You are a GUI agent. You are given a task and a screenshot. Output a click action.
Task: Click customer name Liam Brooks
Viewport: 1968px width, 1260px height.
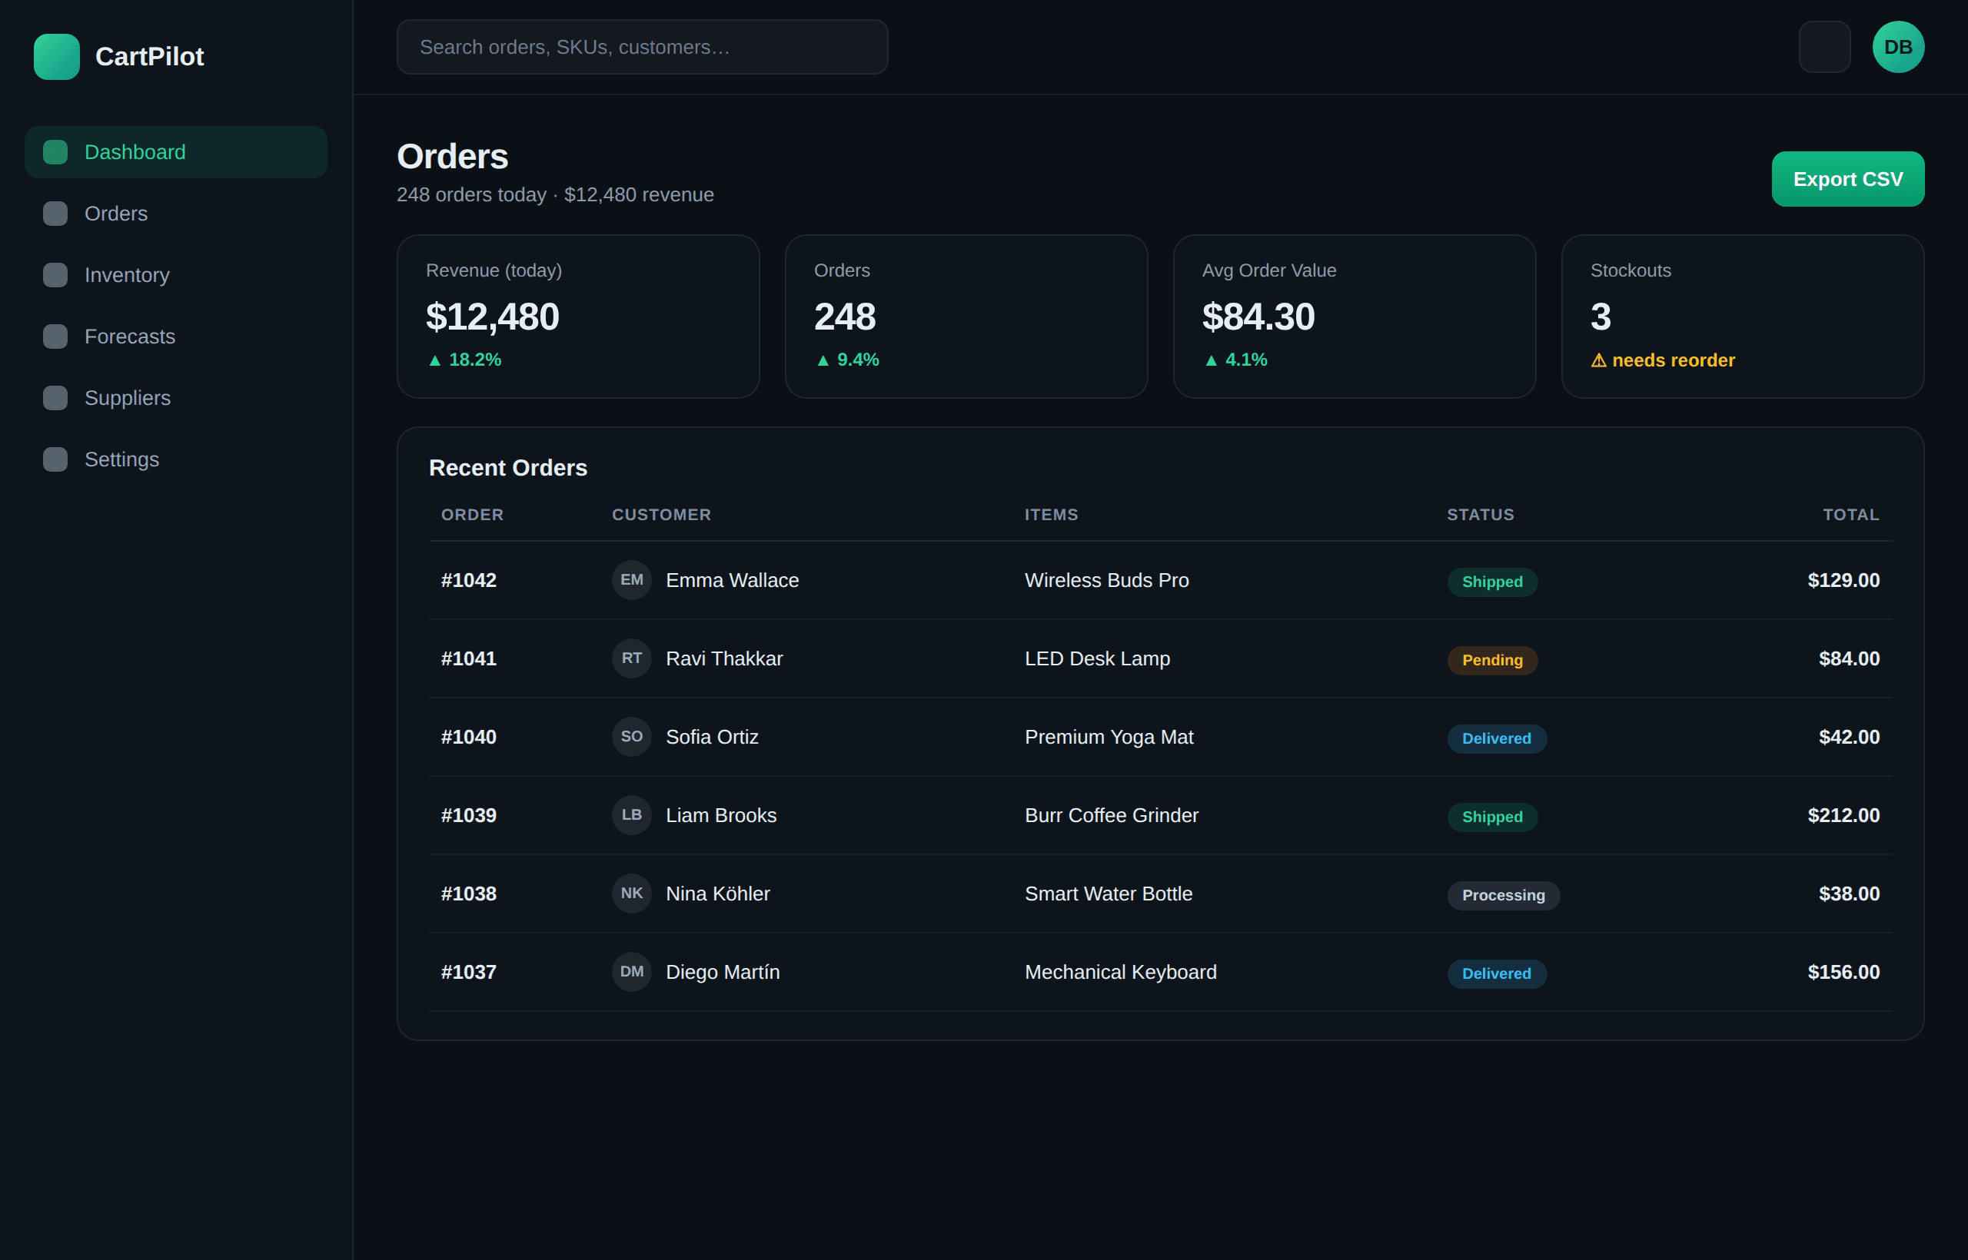720,816
